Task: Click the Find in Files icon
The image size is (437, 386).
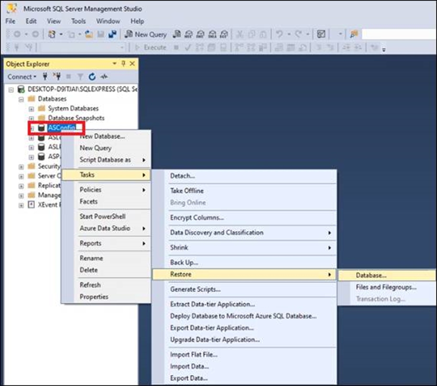Action: tap(354, 34)
